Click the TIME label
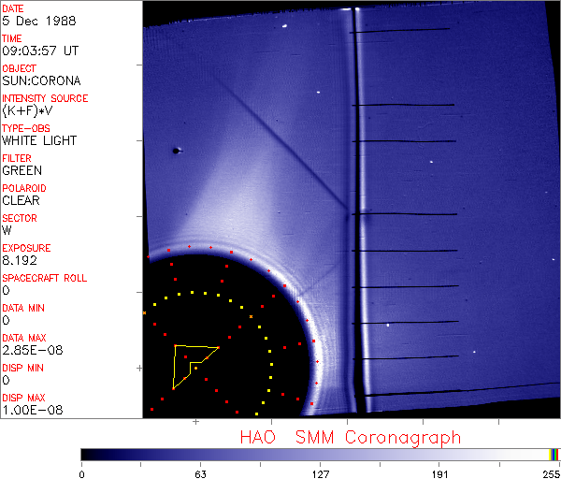 (x=12, y=38)
